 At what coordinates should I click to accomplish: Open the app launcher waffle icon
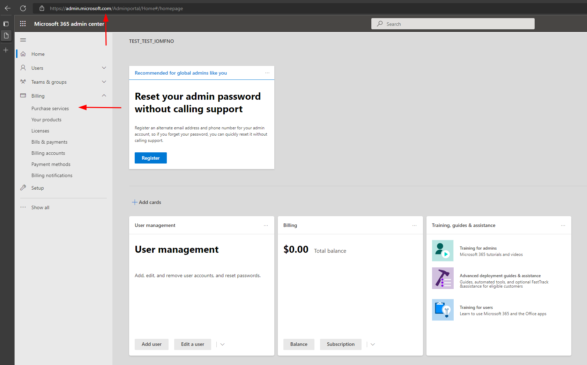click(x=23, y=24)
